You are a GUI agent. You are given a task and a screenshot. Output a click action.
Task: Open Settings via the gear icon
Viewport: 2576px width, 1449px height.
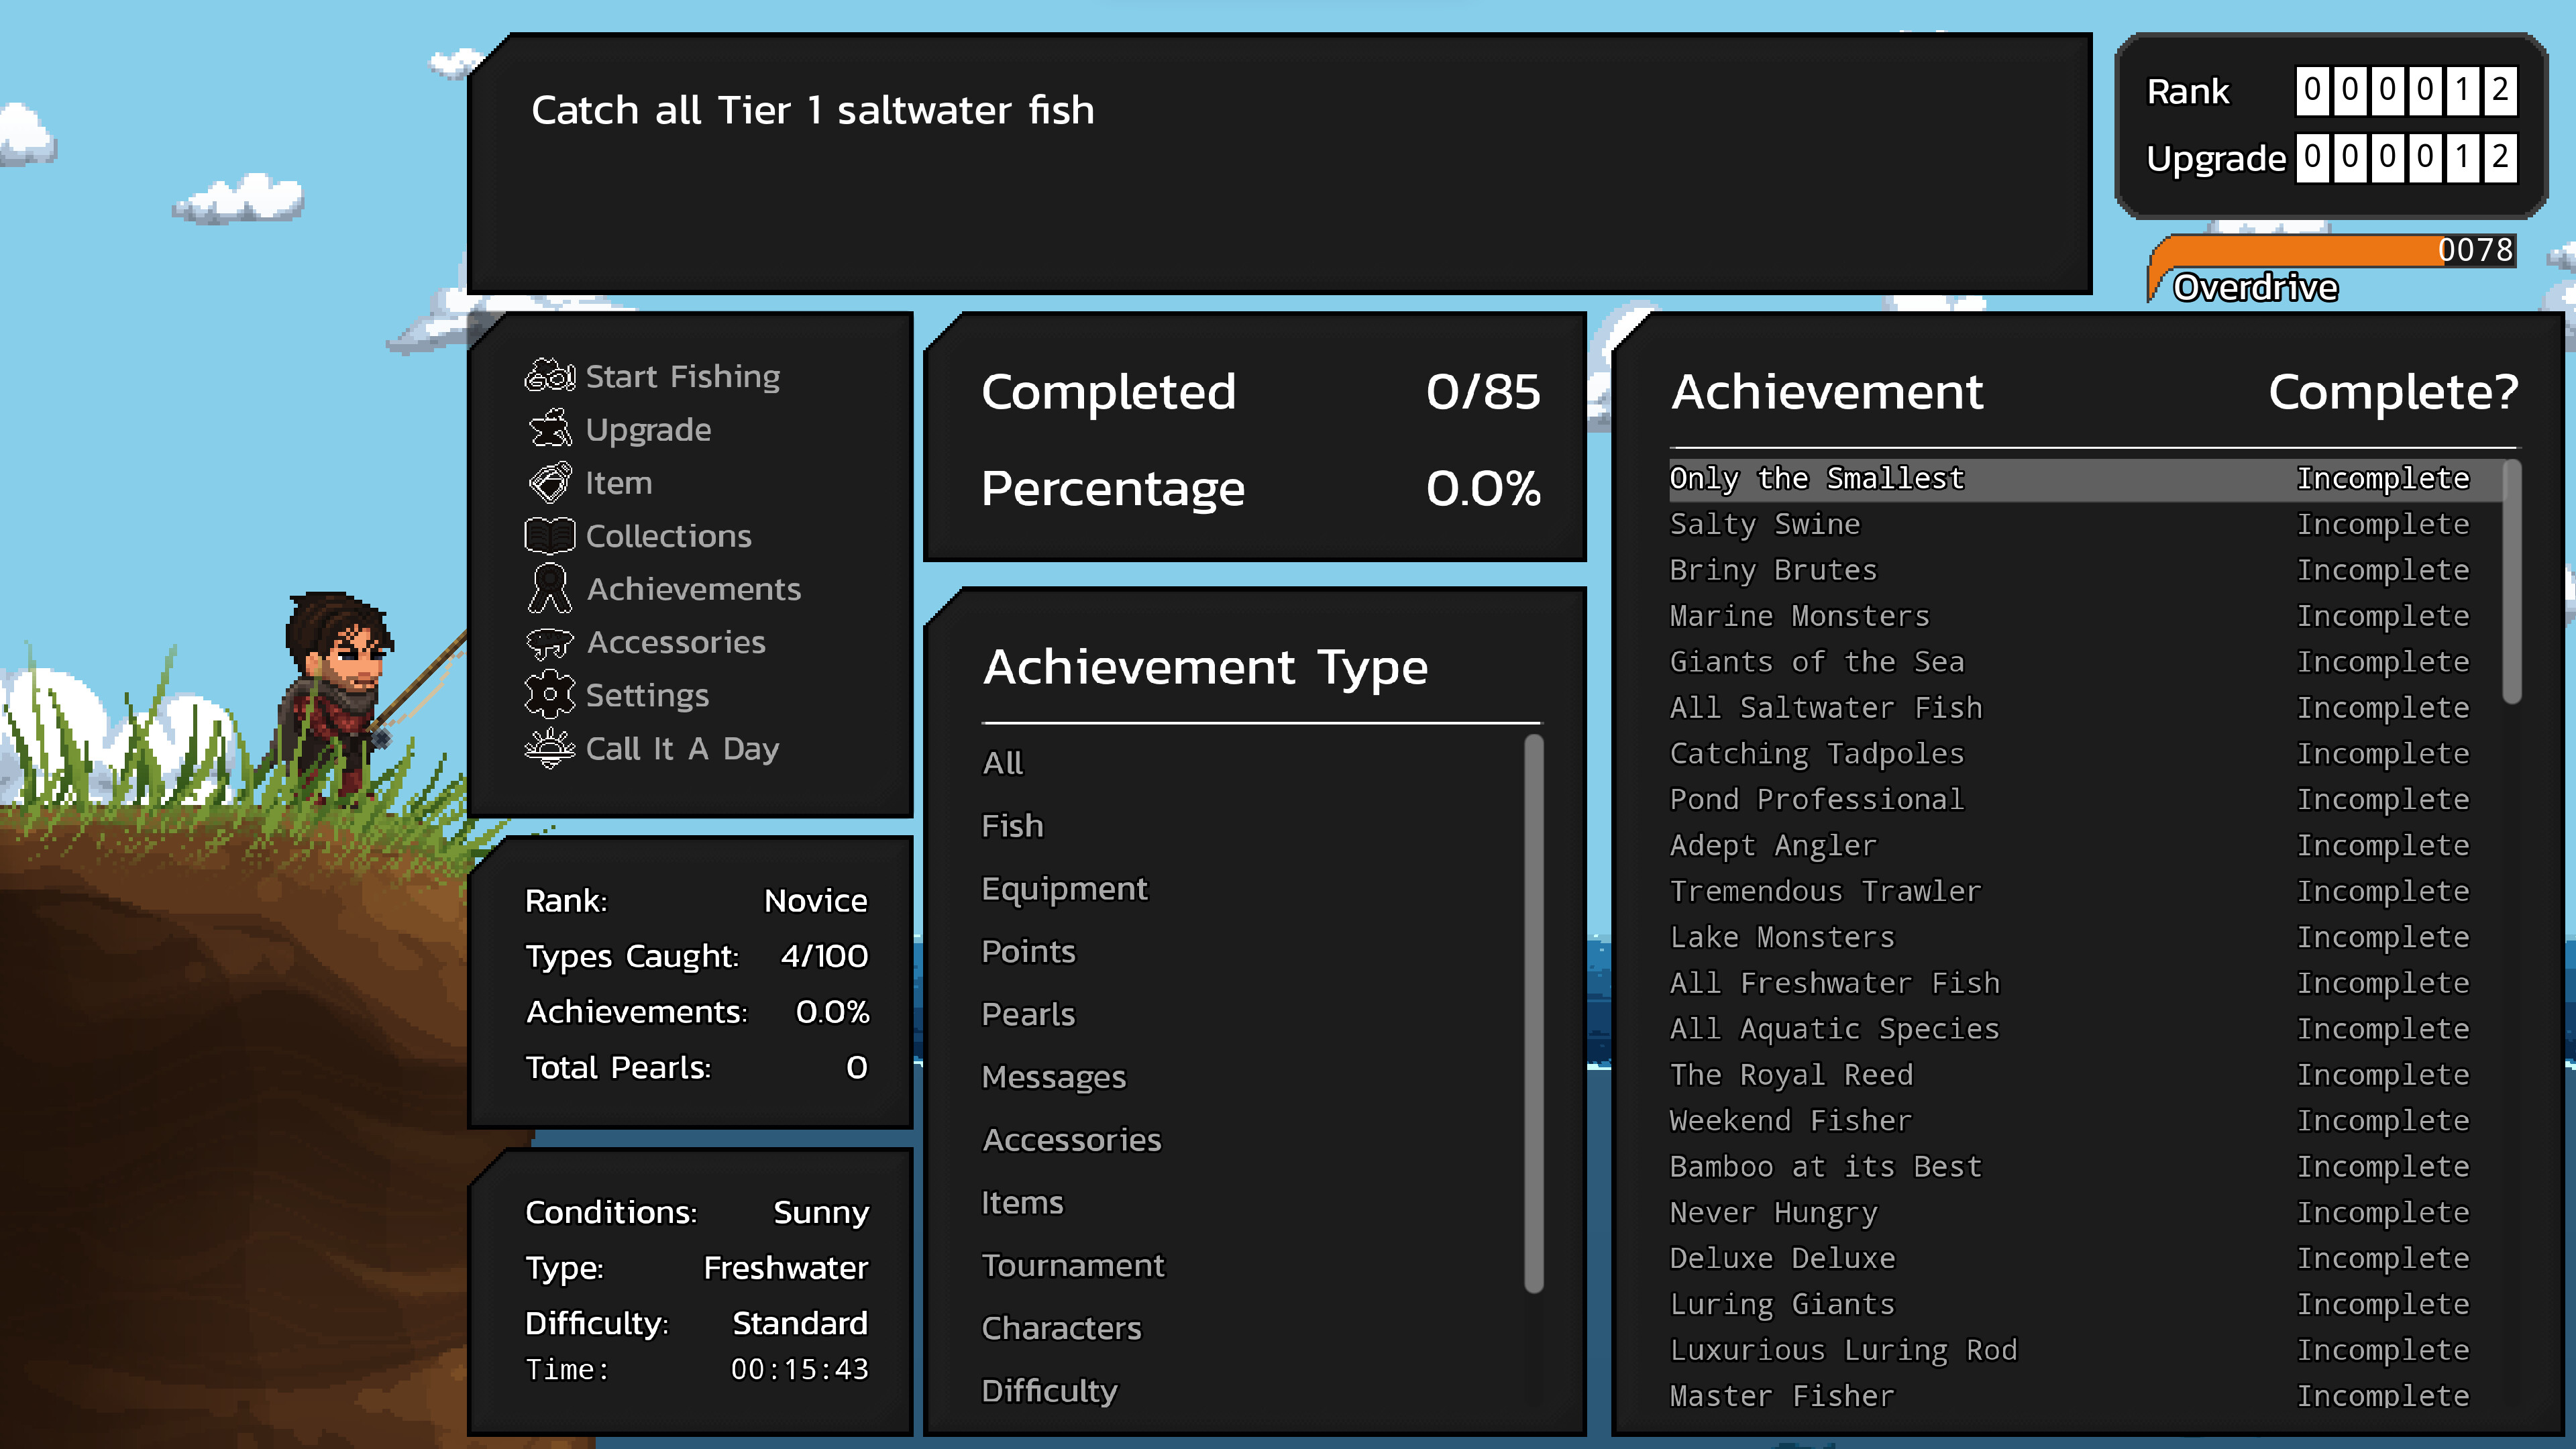point(647,694)
